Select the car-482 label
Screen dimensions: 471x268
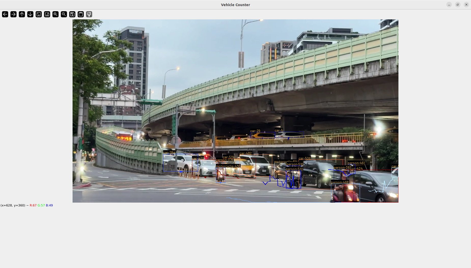(245, 153)
